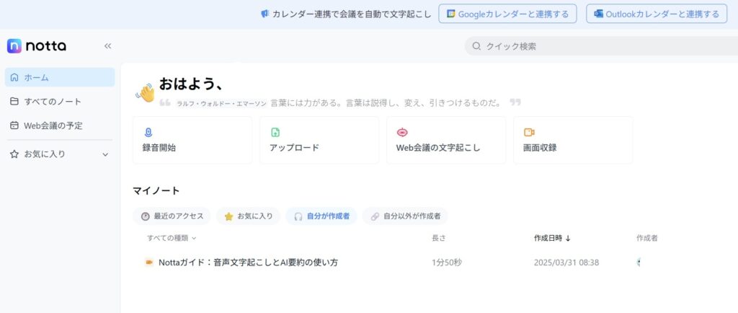Connect with Googleカレンダーと連携する button
Image resolution: width=738 pixels, height=313 pixels.
click(508, 14)
